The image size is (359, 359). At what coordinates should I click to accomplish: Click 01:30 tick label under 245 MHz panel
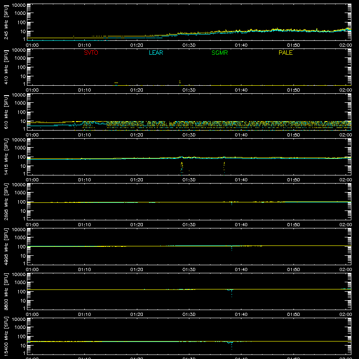189,45
